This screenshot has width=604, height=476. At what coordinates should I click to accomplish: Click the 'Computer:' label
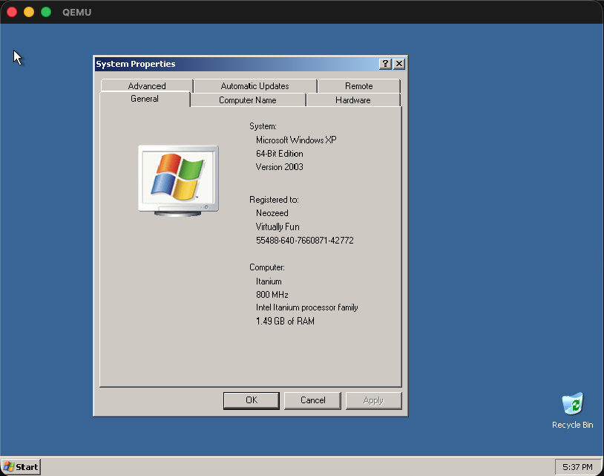pyautogui.click(x=267, y=267)
